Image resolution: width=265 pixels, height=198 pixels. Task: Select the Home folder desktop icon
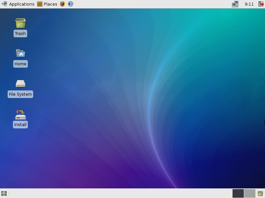(20, 53)
